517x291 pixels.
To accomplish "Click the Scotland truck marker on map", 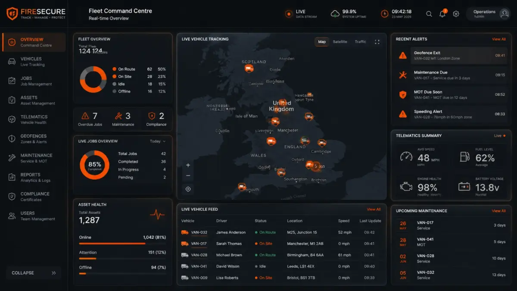I will click(x=249, y=68).
